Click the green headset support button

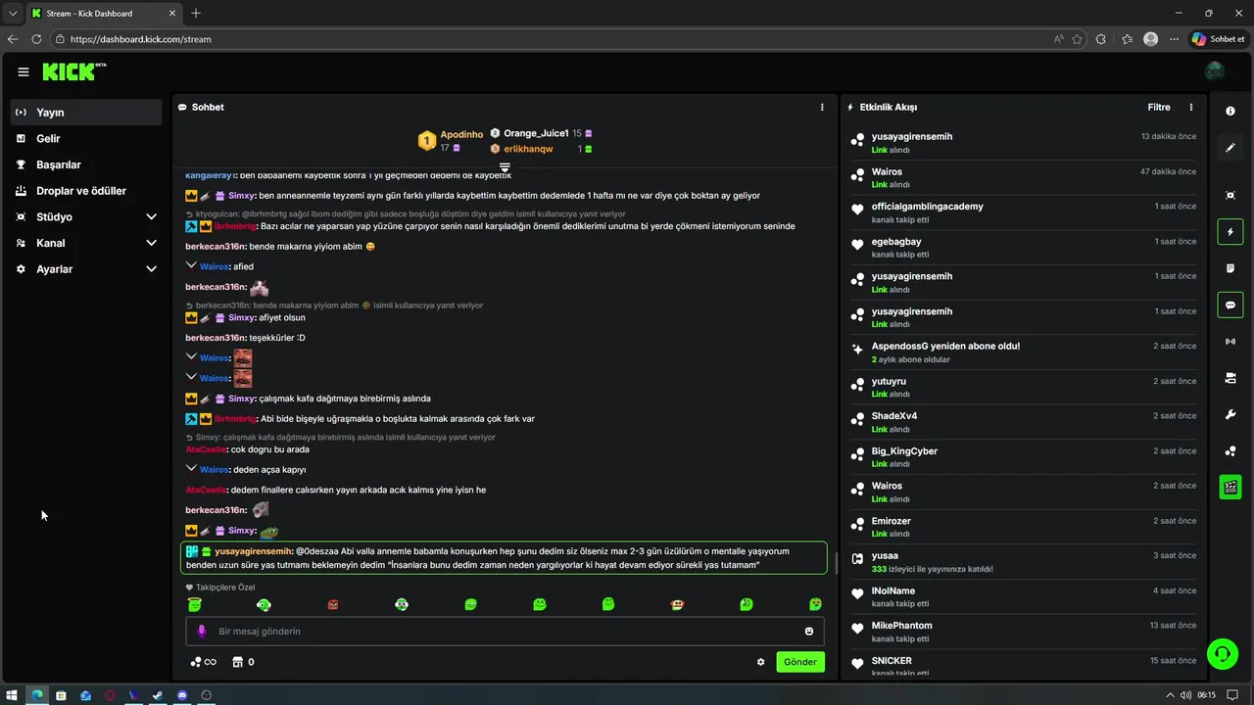(x=1222, y=653)
